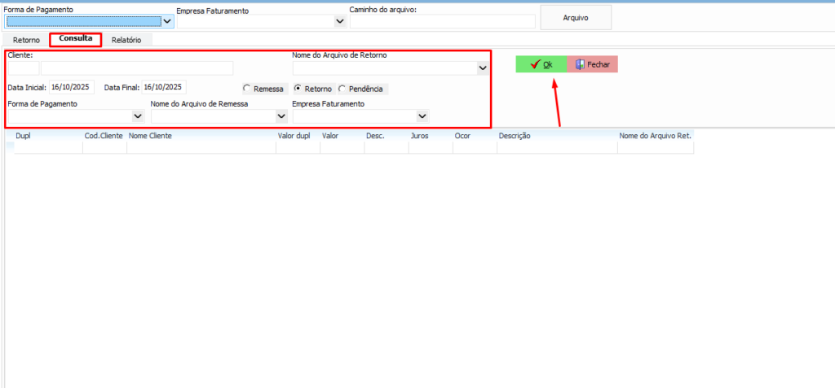The image size is (835, 388).
Task: Click the Arquivo button
Action: [576, 17]
